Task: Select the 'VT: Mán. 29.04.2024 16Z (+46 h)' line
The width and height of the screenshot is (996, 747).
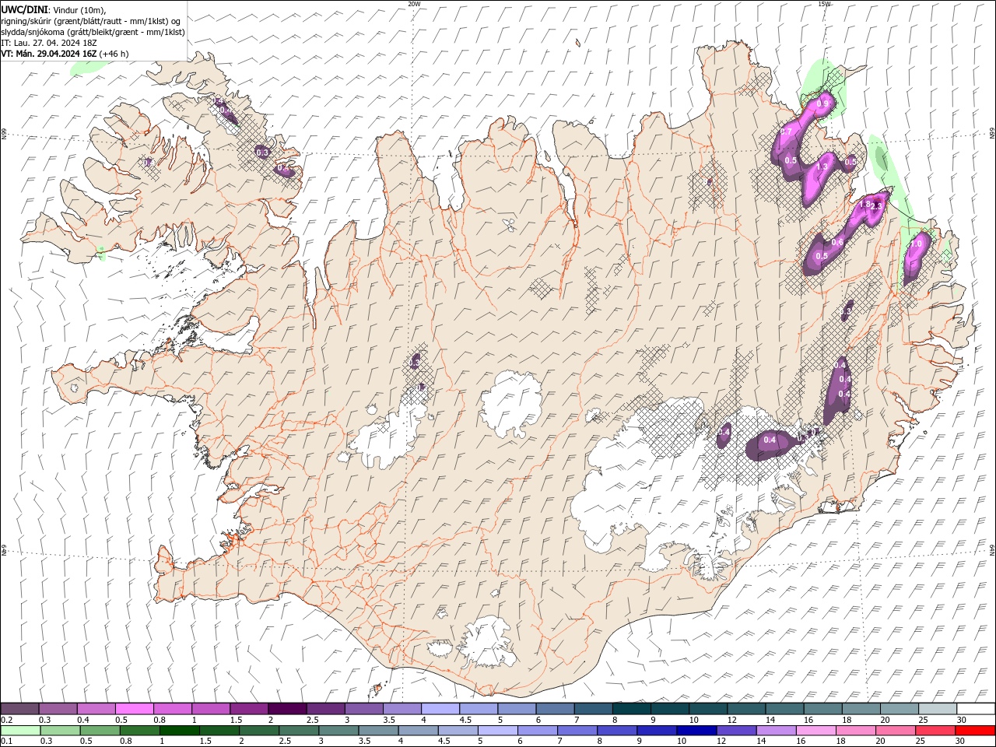Action: (65, 54)
